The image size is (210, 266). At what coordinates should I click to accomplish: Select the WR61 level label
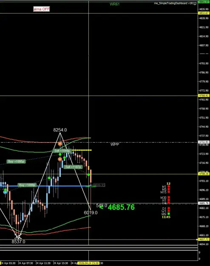click(x=115, y=4)
